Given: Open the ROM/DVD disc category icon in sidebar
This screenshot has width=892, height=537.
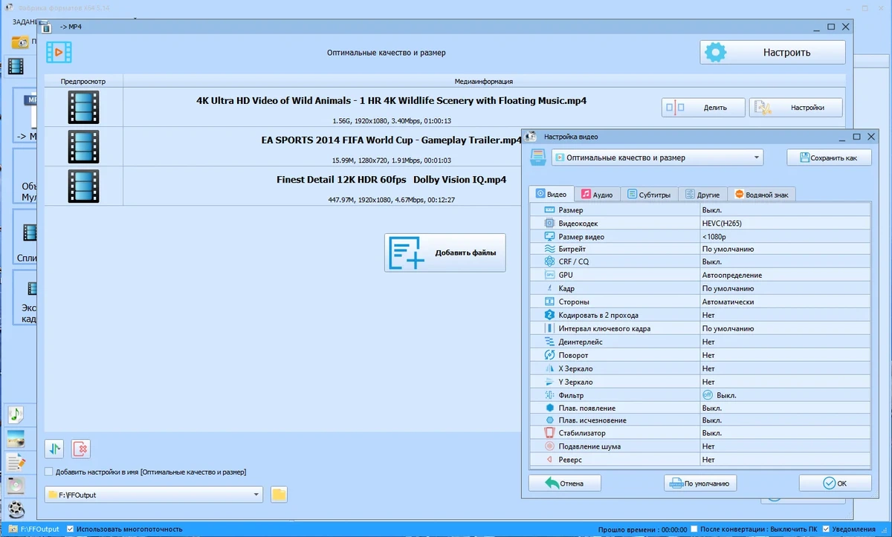Looking at the screenshot, I should [16, 486].
